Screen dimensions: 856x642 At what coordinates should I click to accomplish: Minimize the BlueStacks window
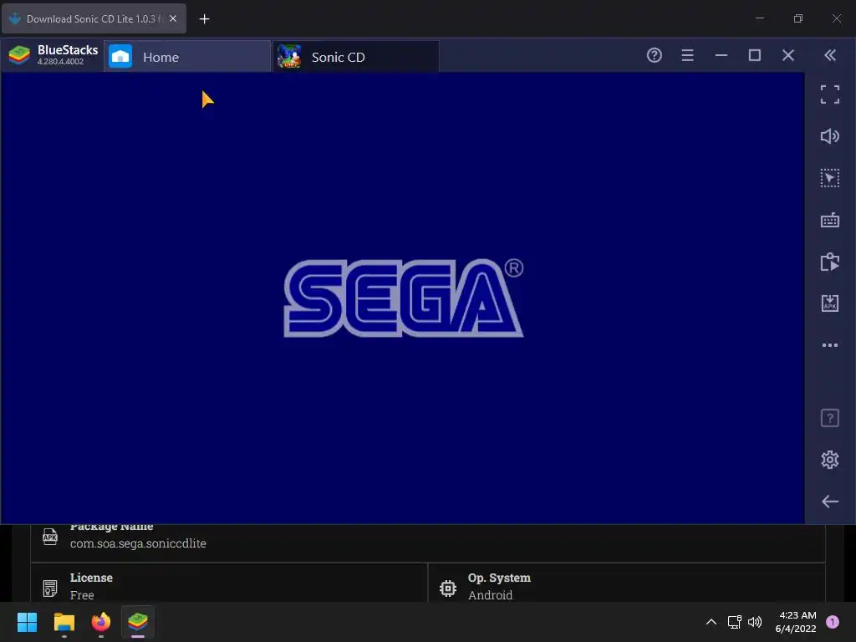(721, 55)
